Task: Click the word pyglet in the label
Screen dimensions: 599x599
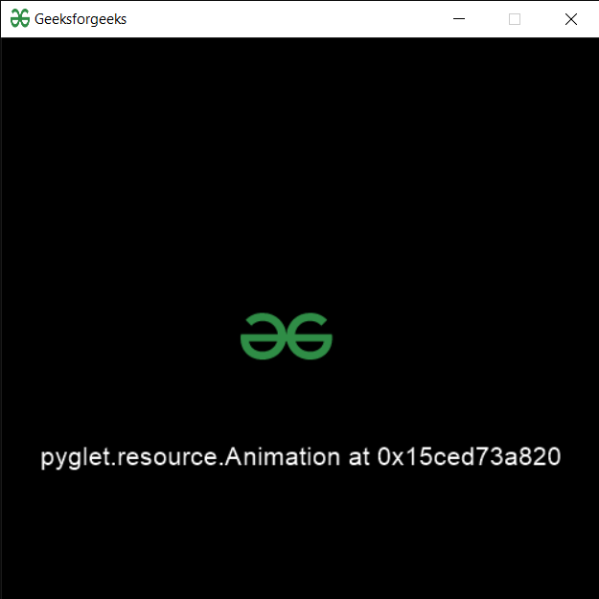Action: click(75, 458)
